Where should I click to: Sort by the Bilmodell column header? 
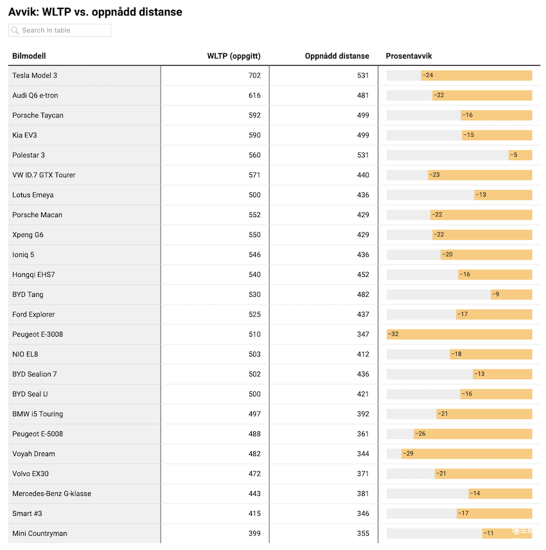(29, 56)
